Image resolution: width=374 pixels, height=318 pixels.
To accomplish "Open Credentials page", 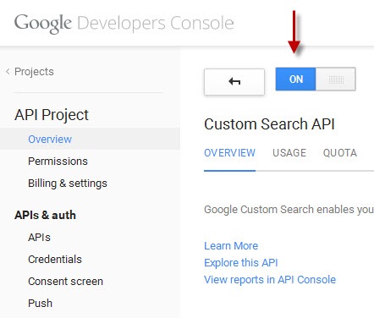I will pos(55,259).
